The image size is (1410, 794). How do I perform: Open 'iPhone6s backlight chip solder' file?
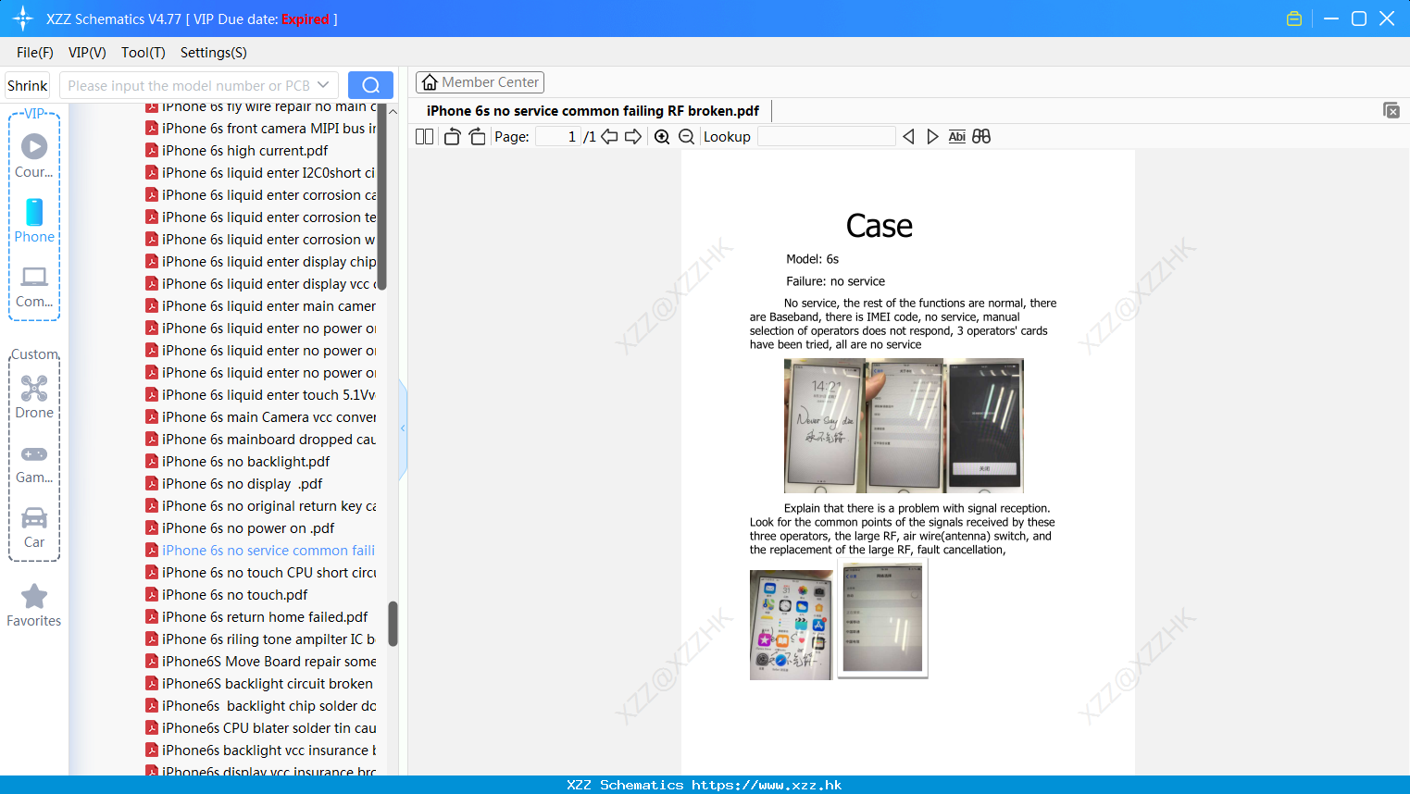pyautogui.click(x=261, y=706)
